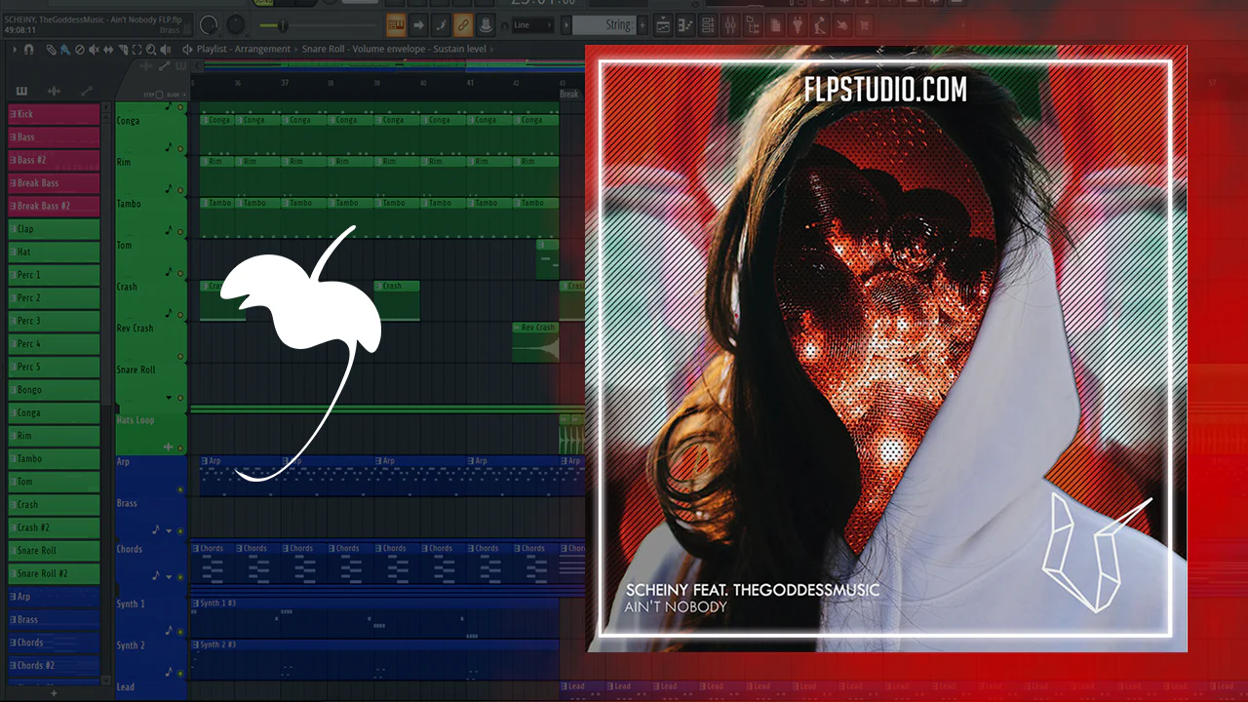Jump to the Break timeline marker
Viewport: 1248px width, 702px height.
click(569, 95)
